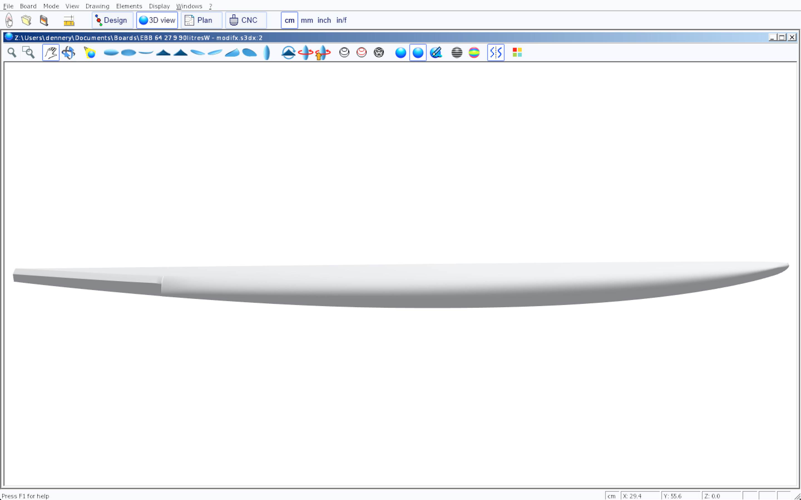Click the striped zebra sphere icon
Screen dimensions: 801x500
456,52
